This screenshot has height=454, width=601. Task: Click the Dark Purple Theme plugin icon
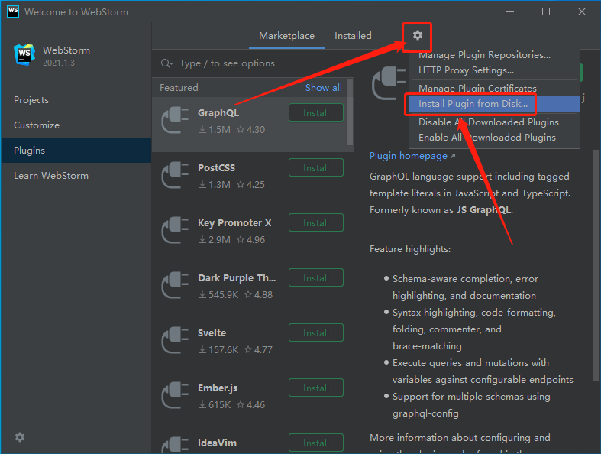click(175, 285)
